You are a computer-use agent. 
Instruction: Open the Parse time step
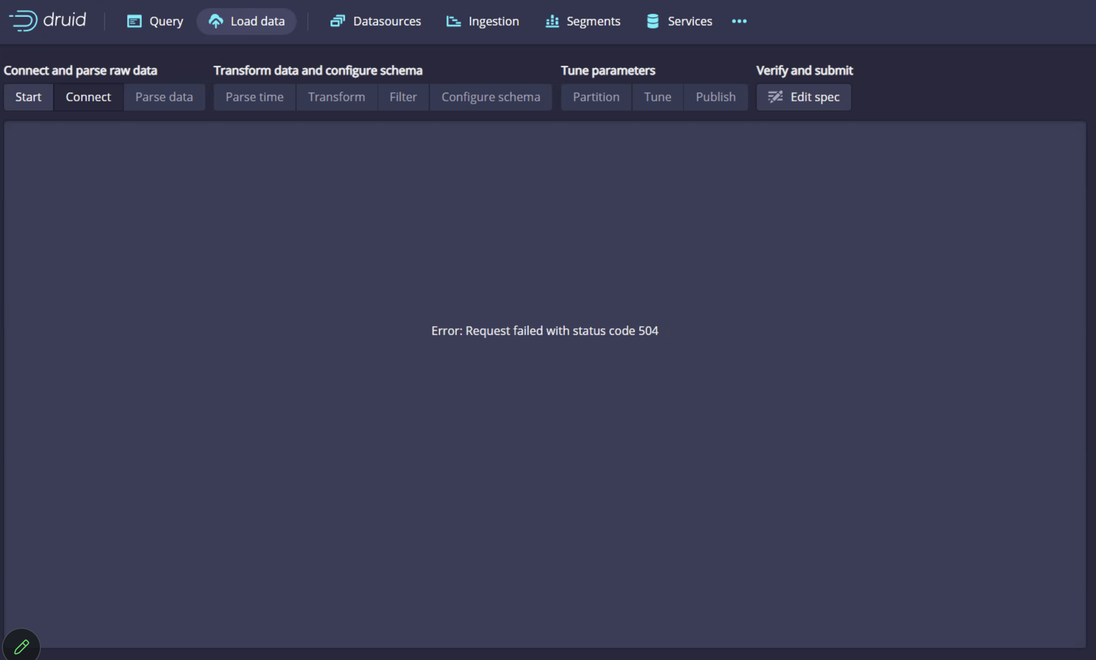254,97
